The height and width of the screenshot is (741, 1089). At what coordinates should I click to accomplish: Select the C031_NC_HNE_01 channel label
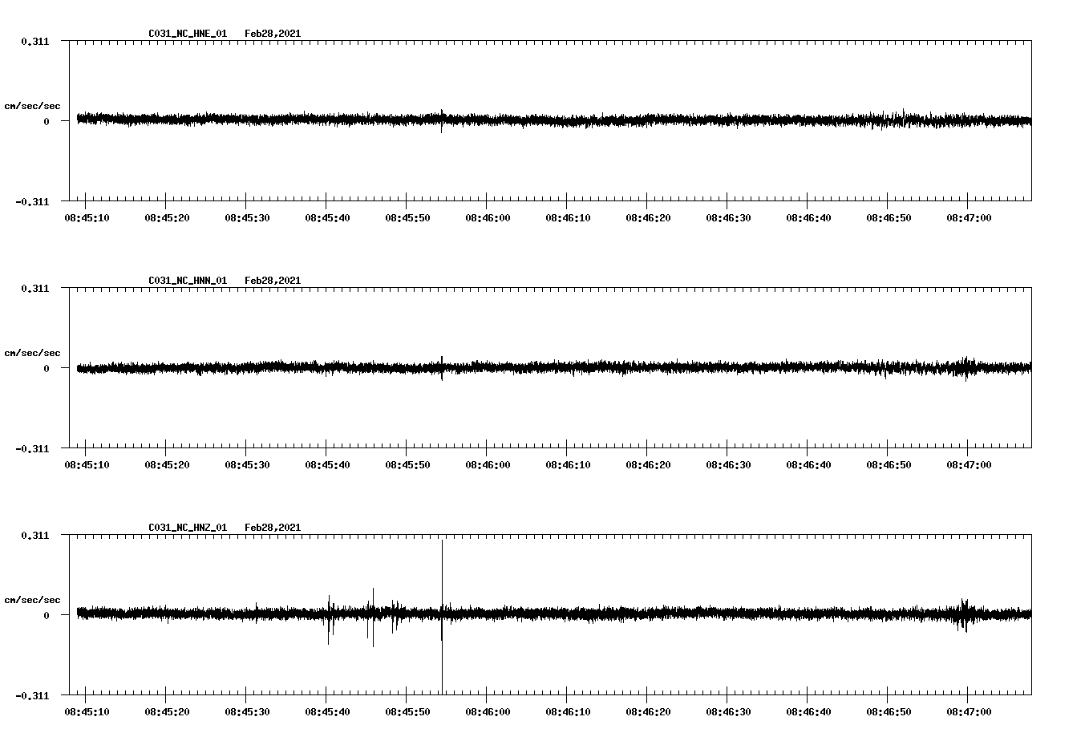[x=186, y=34]
